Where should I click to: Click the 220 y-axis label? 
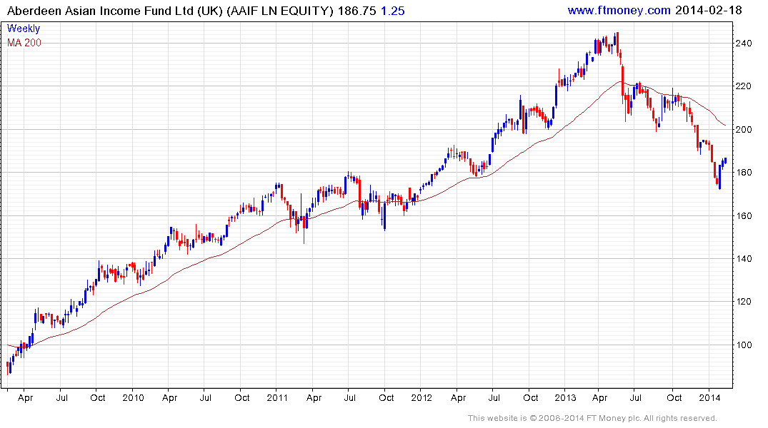[744, 86]
